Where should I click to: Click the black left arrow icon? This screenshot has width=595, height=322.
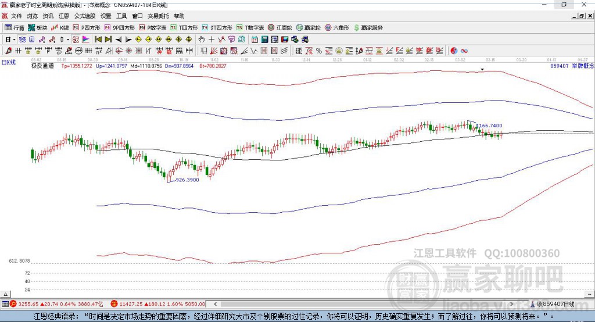[119, 40]
